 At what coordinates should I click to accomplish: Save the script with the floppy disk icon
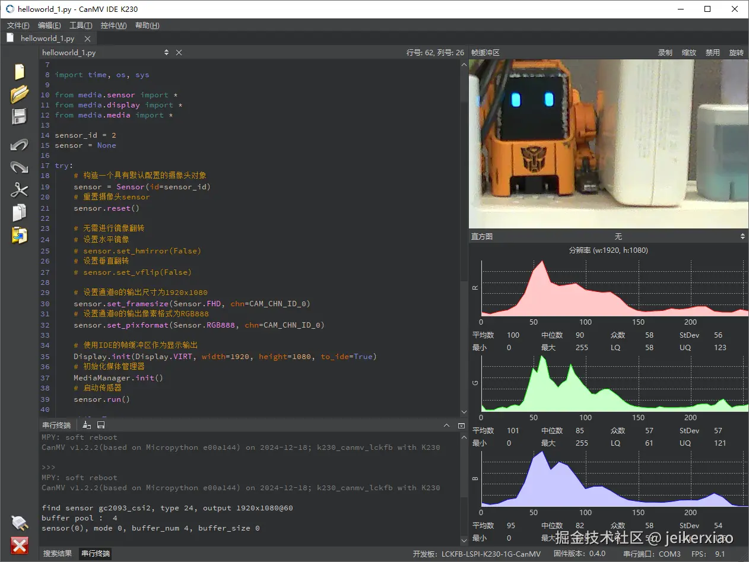[x=20, y=116]
